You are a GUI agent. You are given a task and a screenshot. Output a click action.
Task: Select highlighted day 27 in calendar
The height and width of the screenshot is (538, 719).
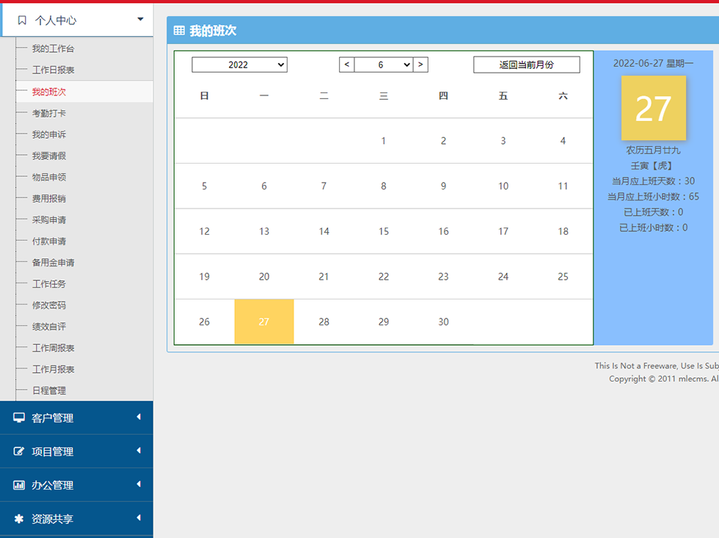[x=264, y=321]
